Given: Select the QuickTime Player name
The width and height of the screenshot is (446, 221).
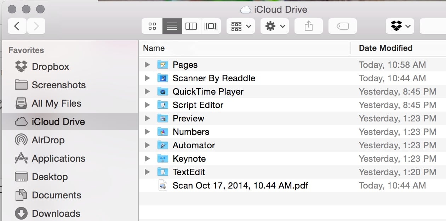Looking at the screenshot, I should [x=208, y=92].
